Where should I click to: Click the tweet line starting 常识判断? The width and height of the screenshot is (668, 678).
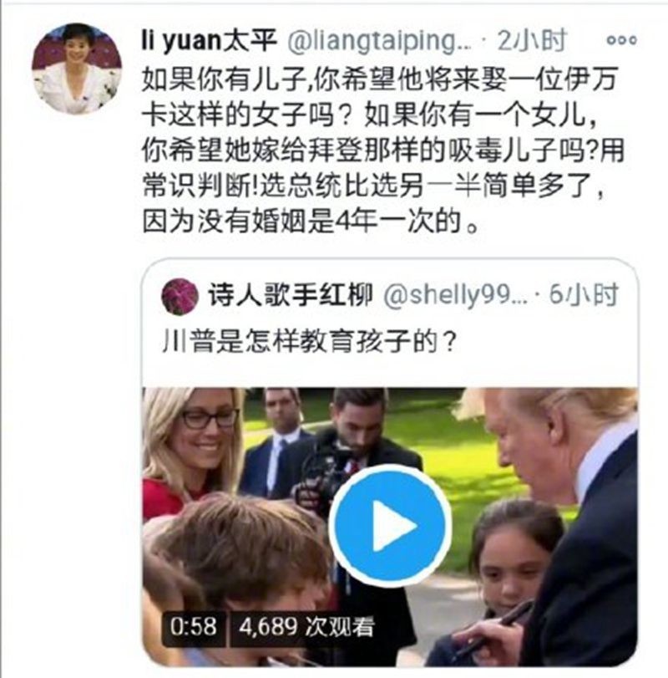point(372,186)
